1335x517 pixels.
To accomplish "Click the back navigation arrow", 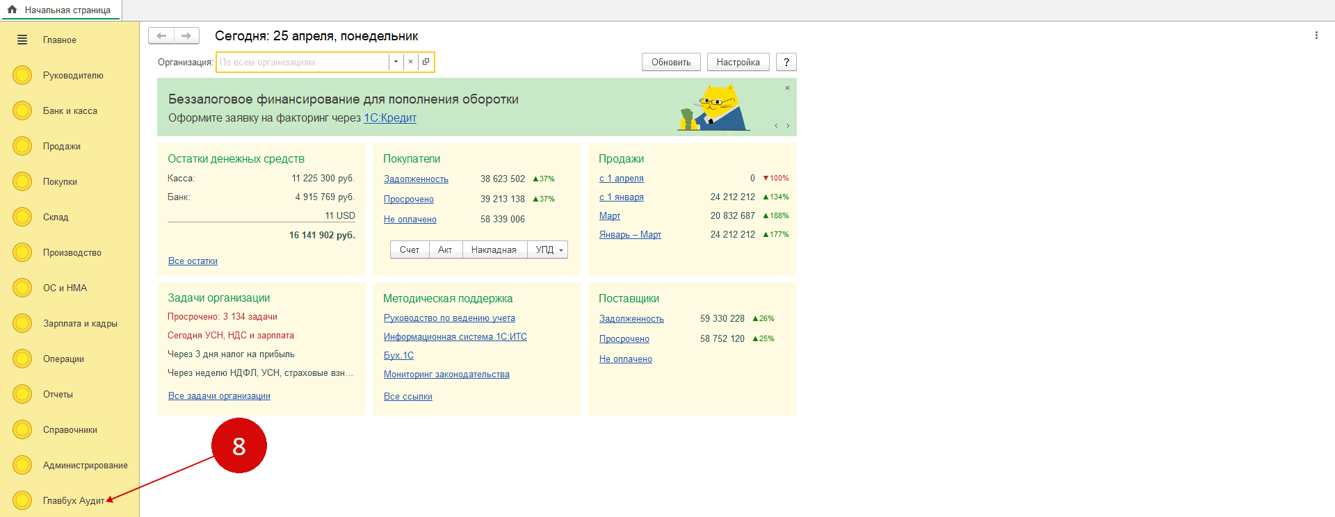I will tap(161, 36).
